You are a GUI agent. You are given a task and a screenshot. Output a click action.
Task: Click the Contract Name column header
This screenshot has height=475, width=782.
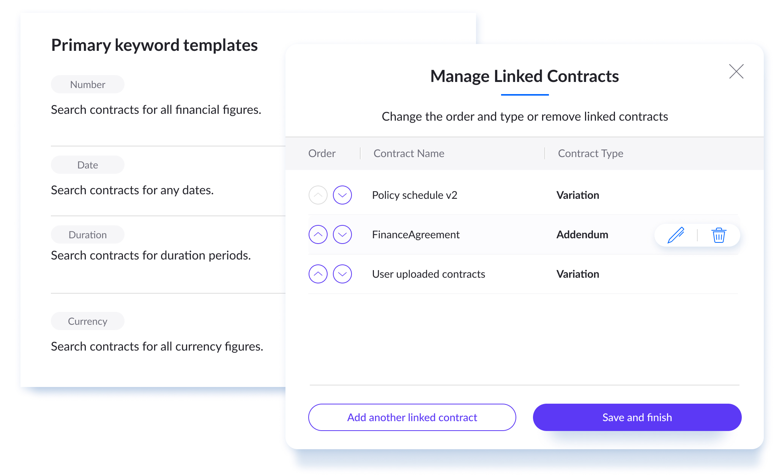[x=409, y=153]
